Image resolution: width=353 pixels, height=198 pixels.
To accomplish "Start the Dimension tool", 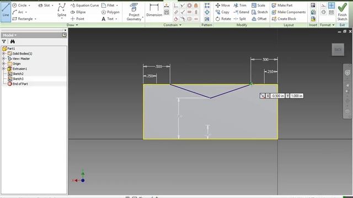I will (154, 10).
